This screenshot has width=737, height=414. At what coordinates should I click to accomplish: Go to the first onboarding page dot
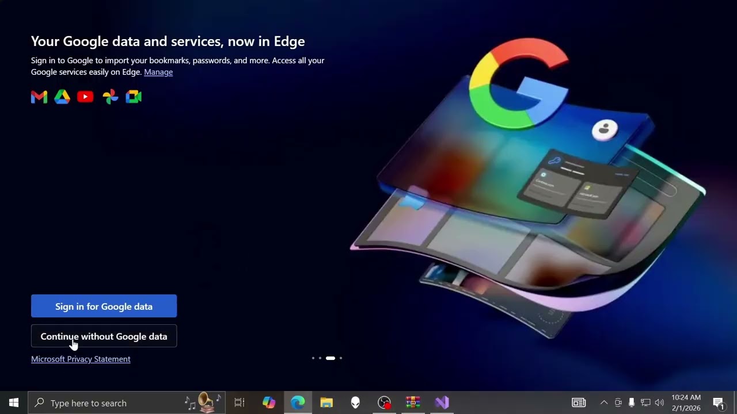313,358
